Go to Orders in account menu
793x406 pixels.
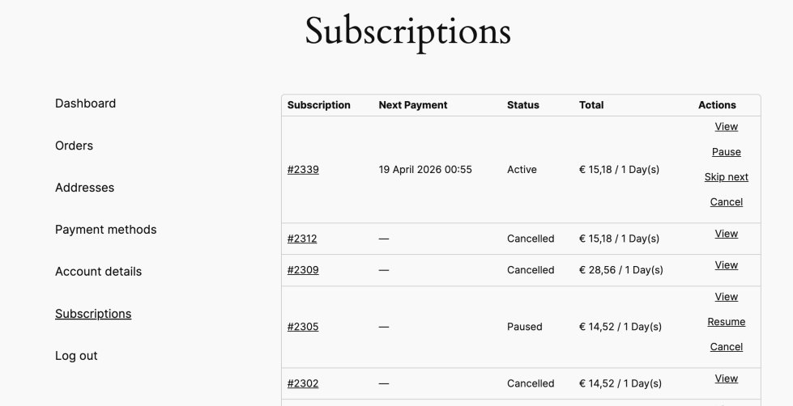click(x=74, y=146)
